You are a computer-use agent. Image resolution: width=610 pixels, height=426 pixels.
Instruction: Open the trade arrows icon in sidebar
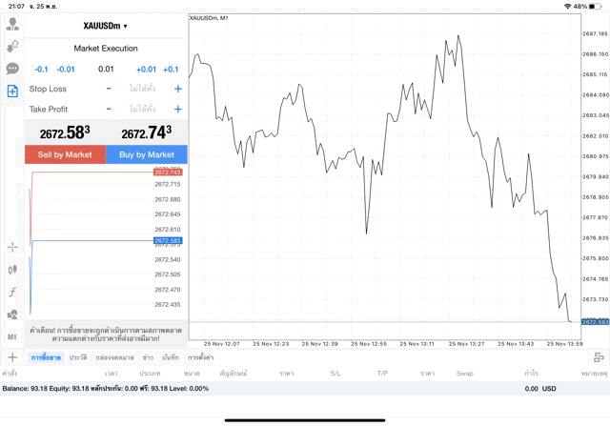coord(12,46)
